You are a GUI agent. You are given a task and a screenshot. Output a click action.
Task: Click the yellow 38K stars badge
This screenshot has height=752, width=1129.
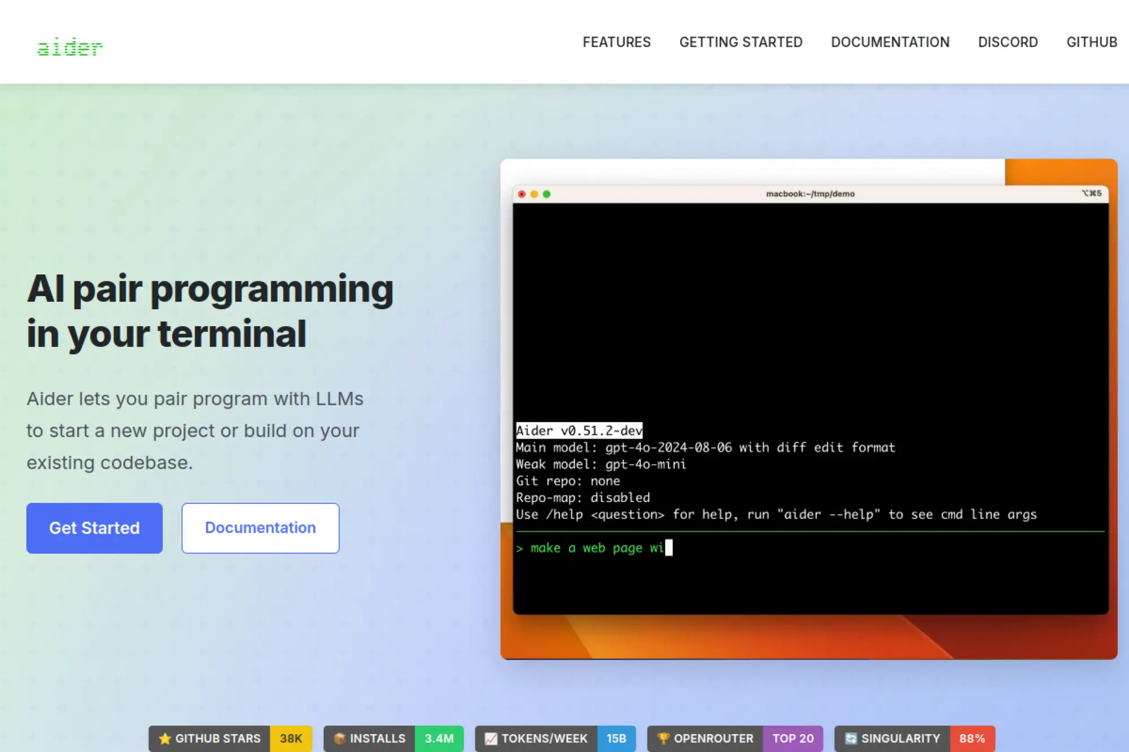click(x=291, y=738)
